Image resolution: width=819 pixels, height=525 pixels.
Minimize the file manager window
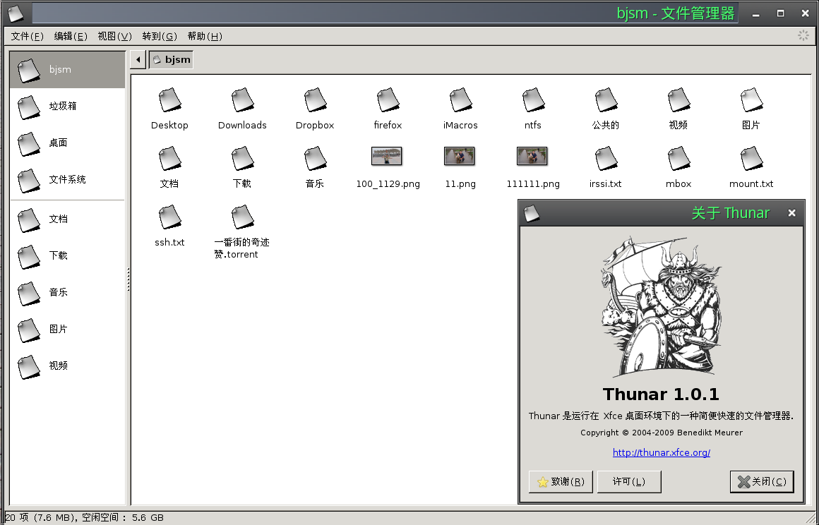(757, 14)
